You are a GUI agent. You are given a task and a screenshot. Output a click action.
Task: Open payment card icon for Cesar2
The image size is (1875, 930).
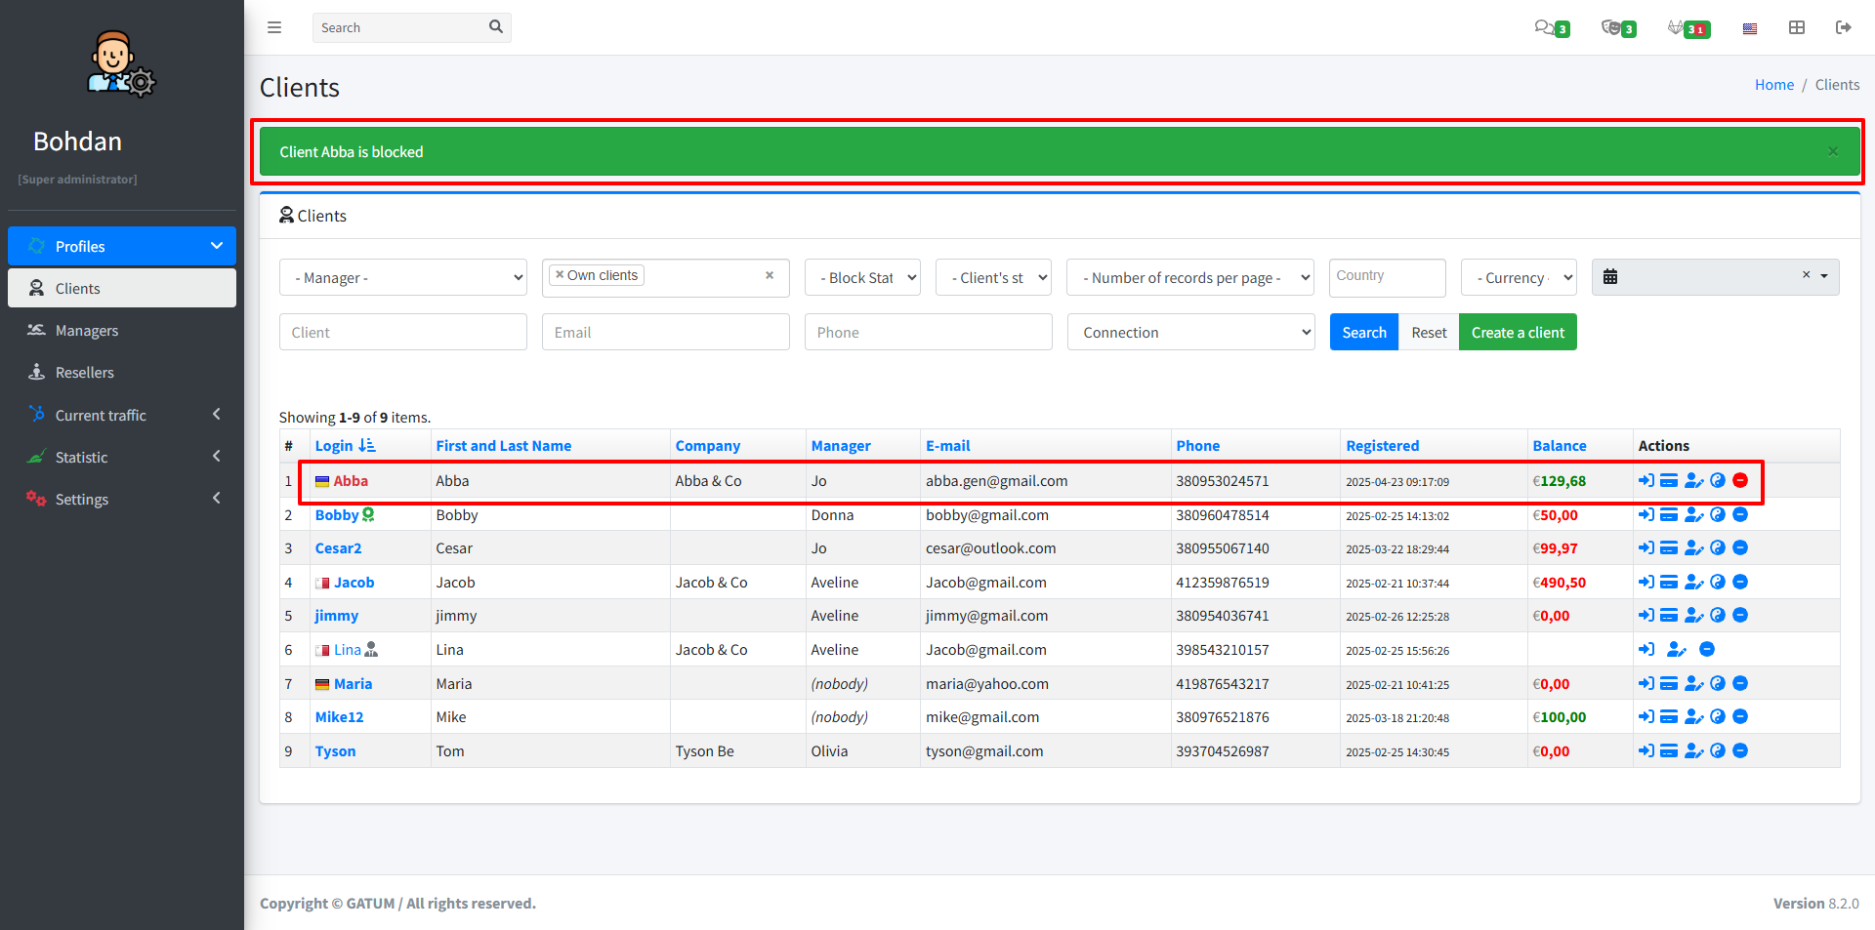coord(1669,548)
